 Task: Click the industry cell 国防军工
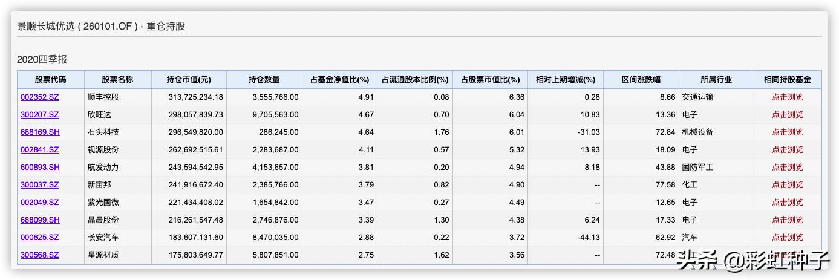[x=697, y=167]
